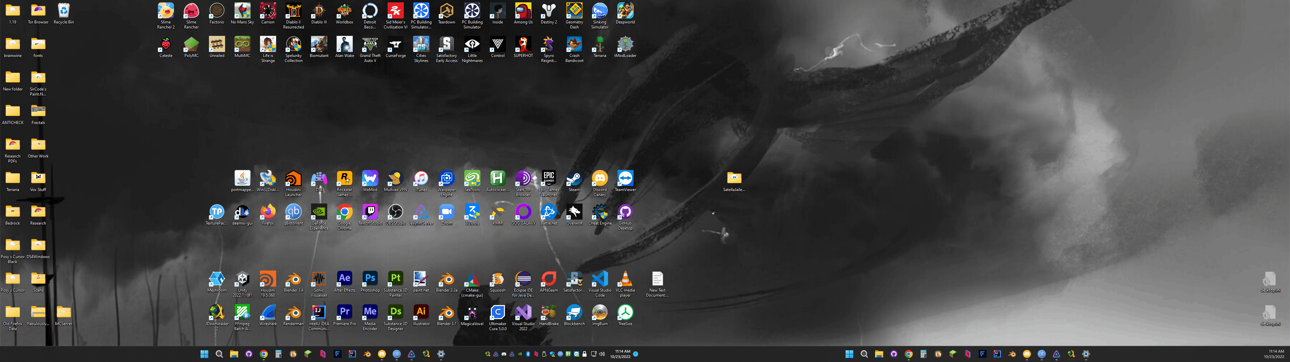Select the Discord Canary shortcut
Screen dimensions: 1290x362
(x=600, y=183)
